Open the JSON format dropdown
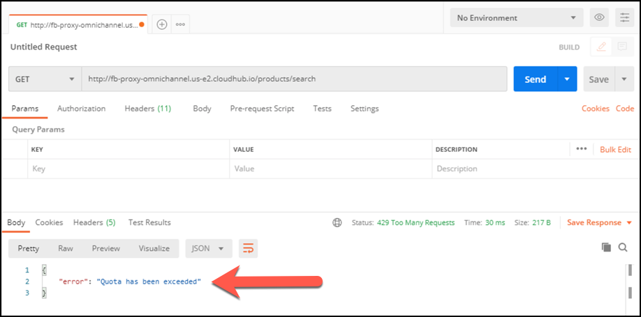 tap(209, 249)
